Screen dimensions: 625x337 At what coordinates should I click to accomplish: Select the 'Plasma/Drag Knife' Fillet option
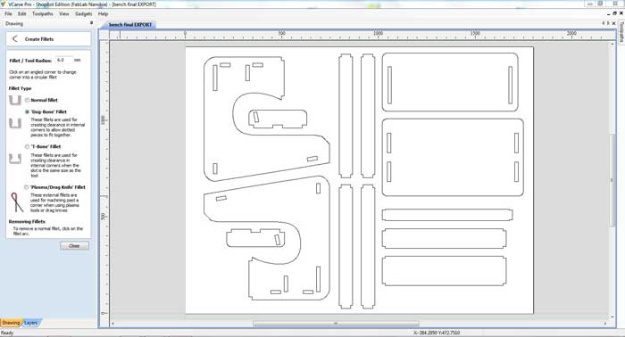coord(26,187)
